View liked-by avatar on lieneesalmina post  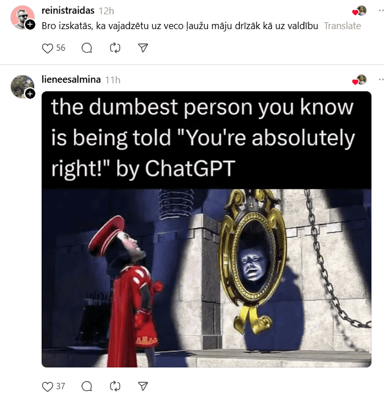point(360,80)
